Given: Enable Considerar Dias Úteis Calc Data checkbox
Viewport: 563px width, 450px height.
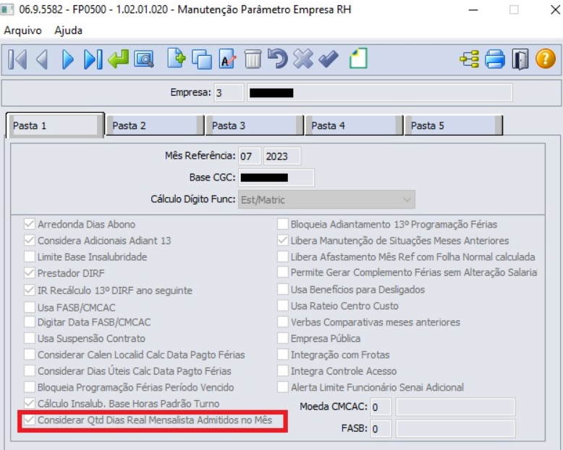Looking at the screenshot, I should pyautogui.click(x=30, y=370).
